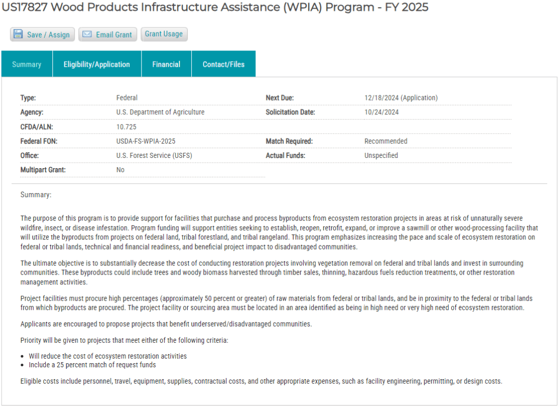The height and width of the screenshot is (406, 558).
Task: Click the Office value U.S. Forest Service (USFS)
Action: pyautogui.click(x=154, y=155)
